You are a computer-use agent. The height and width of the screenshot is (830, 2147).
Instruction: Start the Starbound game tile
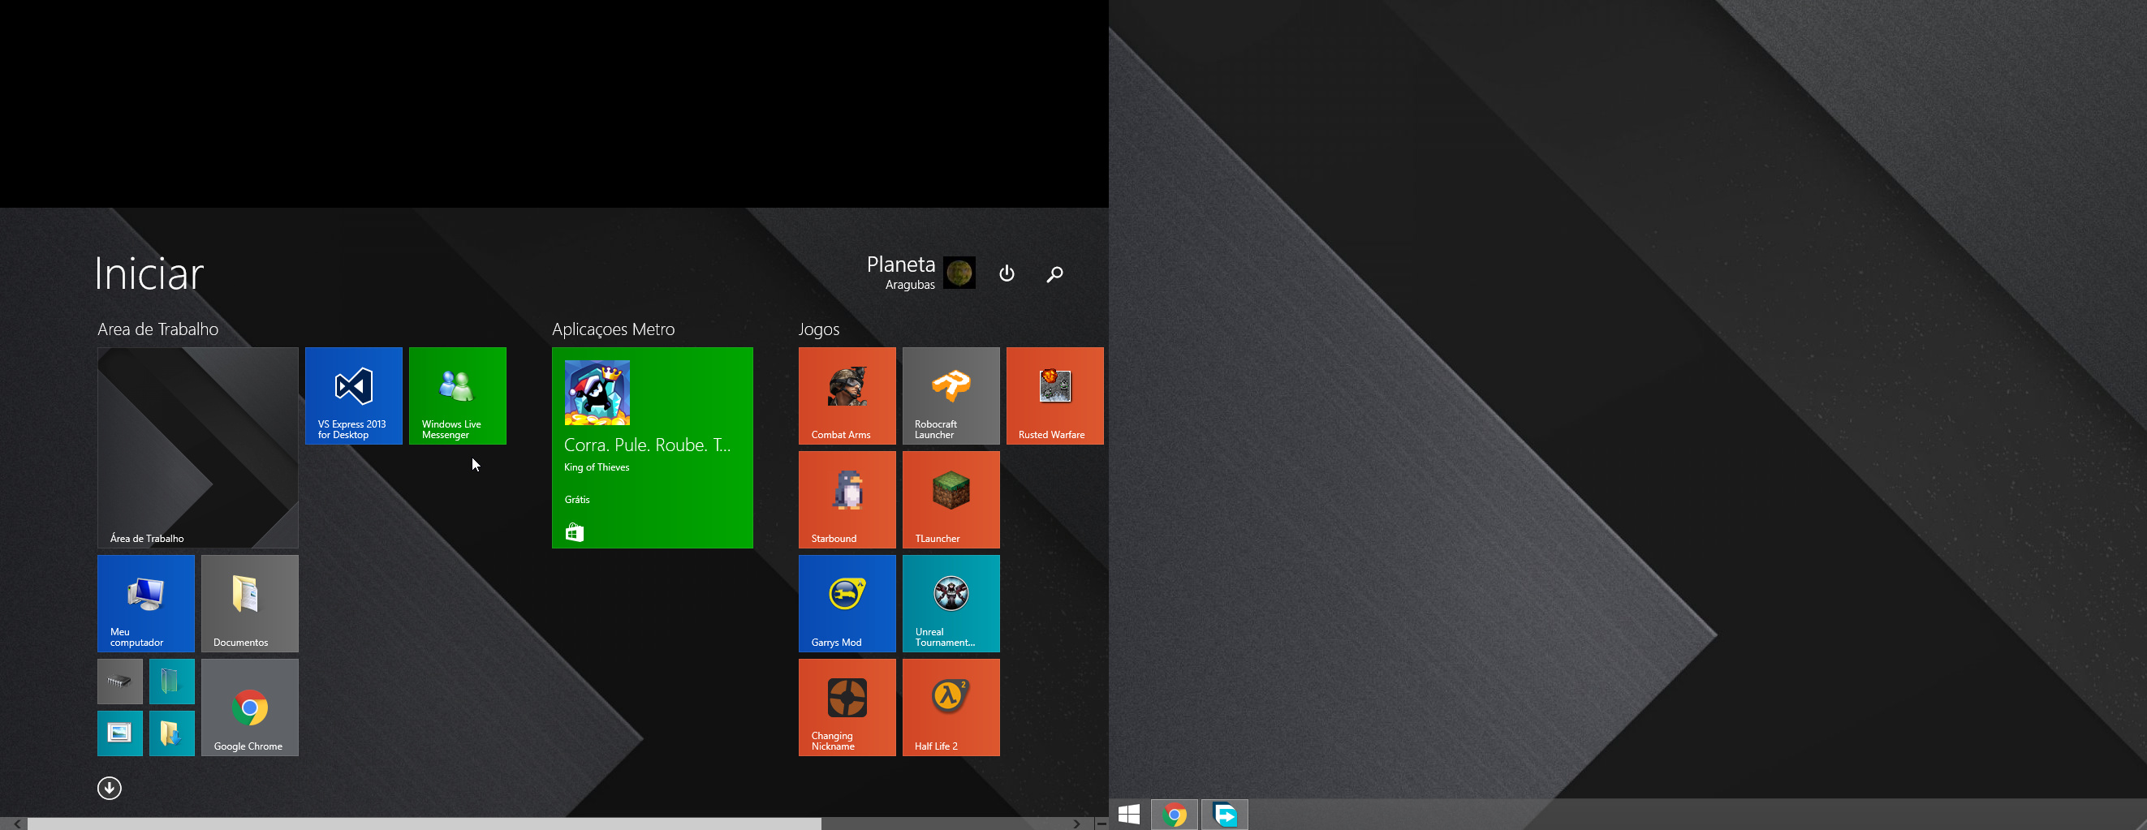tap(847, 500)
